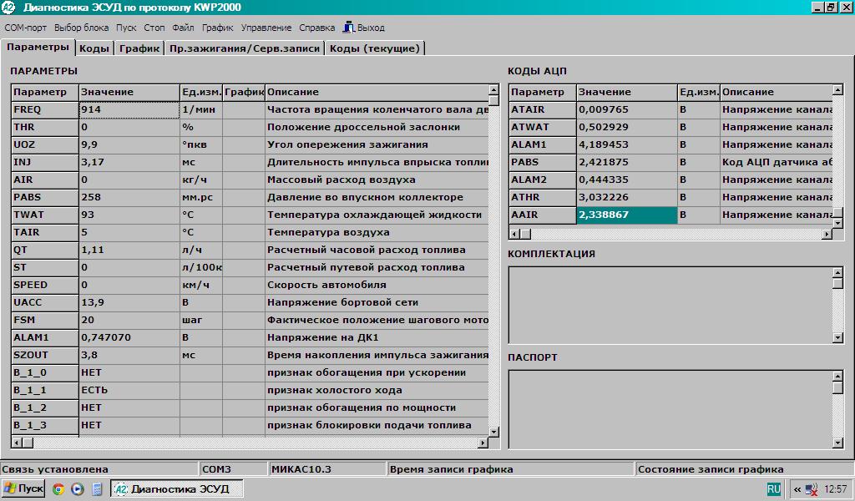
Task: Click the app icon in the title bar
Action: point(9,7)
